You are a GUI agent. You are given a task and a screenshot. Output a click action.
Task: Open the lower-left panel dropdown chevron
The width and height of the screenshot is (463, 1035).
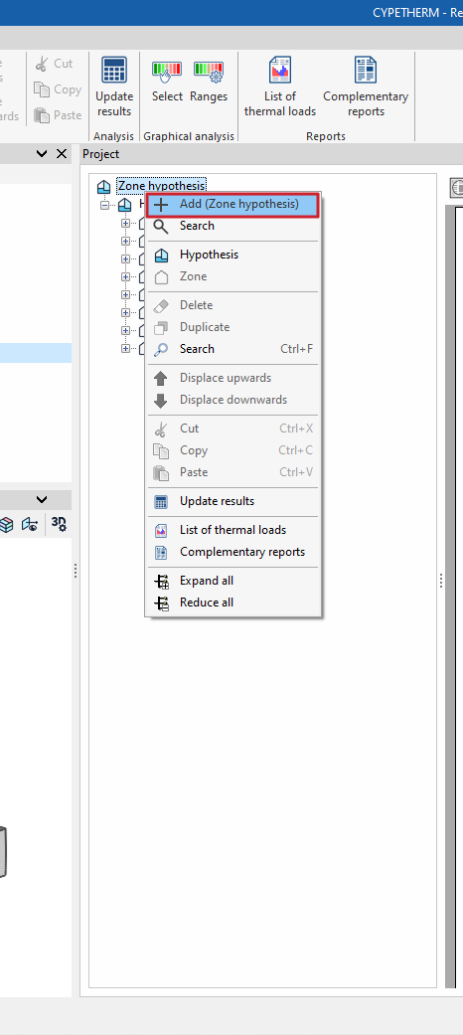click(42, 500)
